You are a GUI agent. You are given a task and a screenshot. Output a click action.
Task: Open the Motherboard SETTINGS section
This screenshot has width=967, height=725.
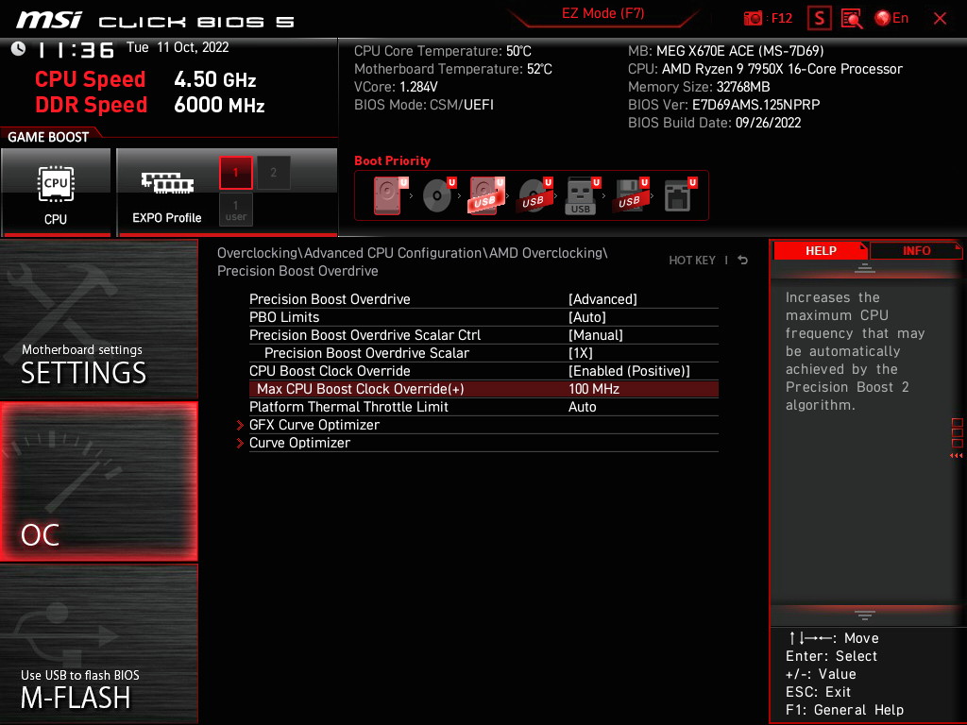pos(98,319)
